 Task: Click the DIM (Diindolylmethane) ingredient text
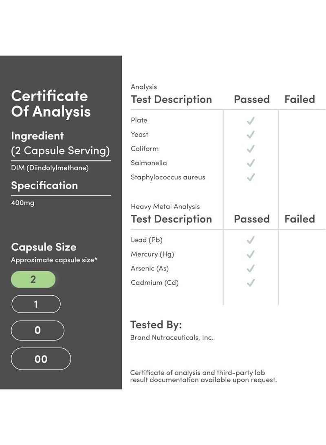[x=50, y=168]
